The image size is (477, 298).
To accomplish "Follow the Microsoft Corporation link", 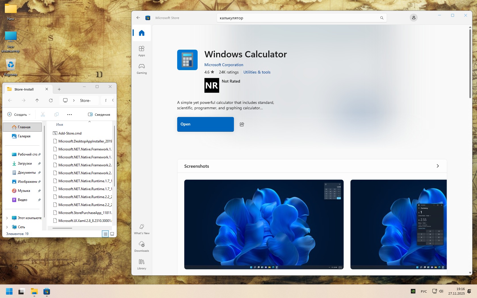I will coord(224,65).
